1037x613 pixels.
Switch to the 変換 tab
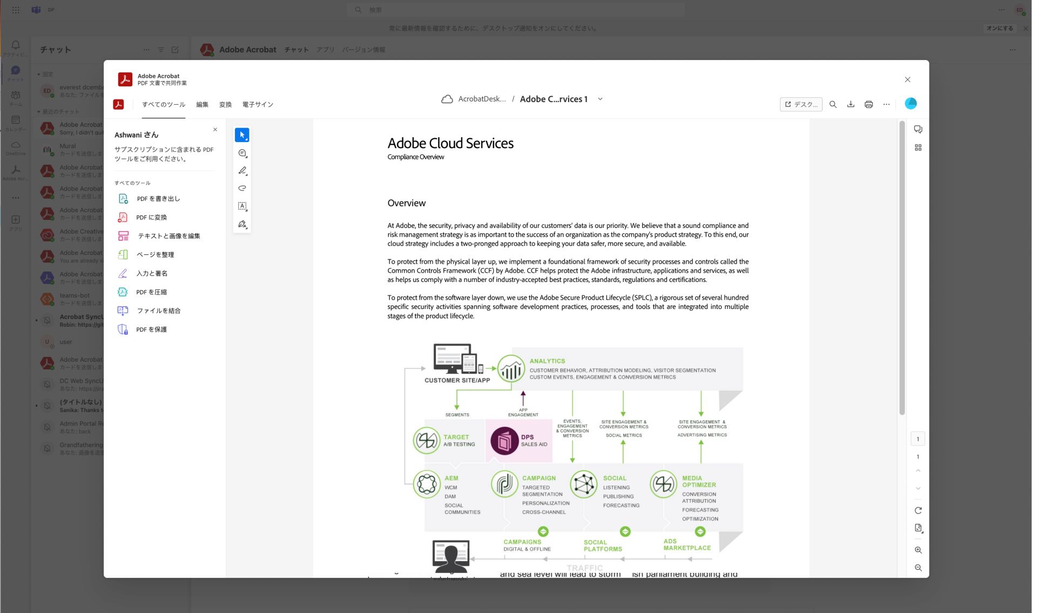(225, 105)
